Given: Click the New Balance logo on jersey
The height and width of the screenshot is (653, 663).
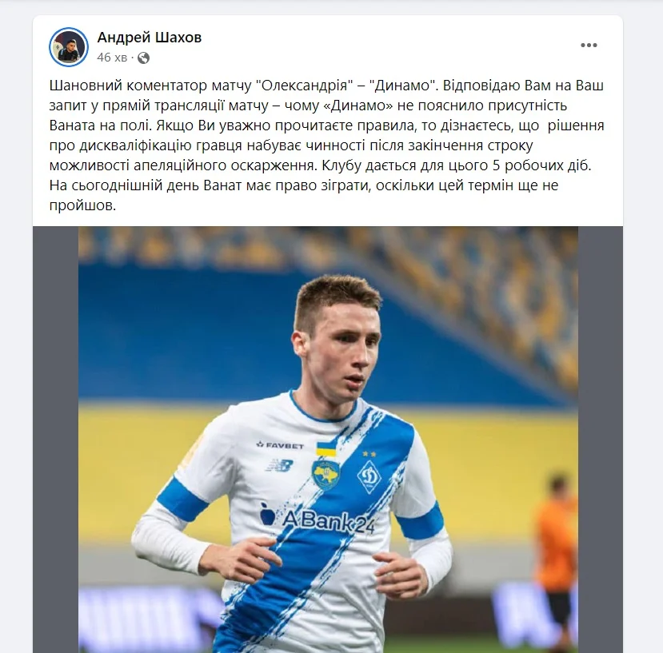Looking at the screenshot, I should [279, 465].
